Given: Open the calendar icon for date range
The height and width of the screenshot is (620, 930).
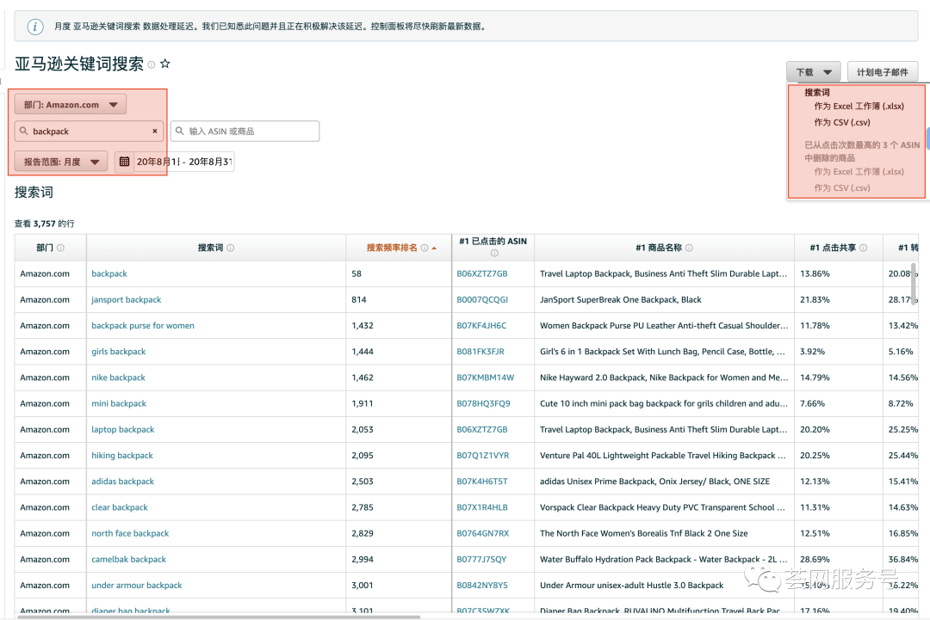Looking at the screenshot, I should click(124, 162).
